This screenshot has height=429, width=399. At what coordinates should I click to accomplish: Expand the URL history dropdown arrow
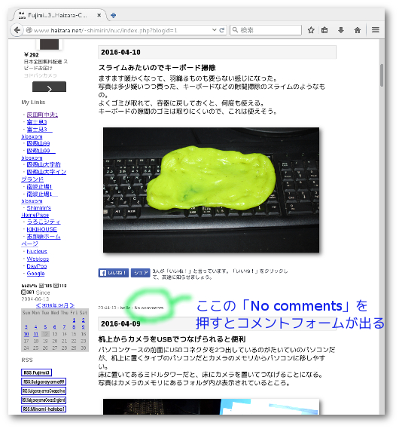pyautogui.click(x=214, y=30)
